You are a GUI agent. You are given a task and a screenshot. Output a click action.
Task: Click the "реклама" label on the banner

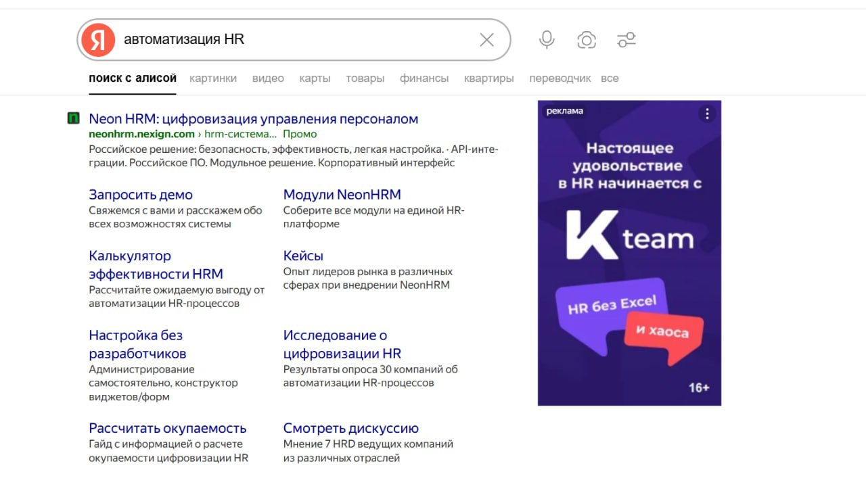tap(564, 112)
